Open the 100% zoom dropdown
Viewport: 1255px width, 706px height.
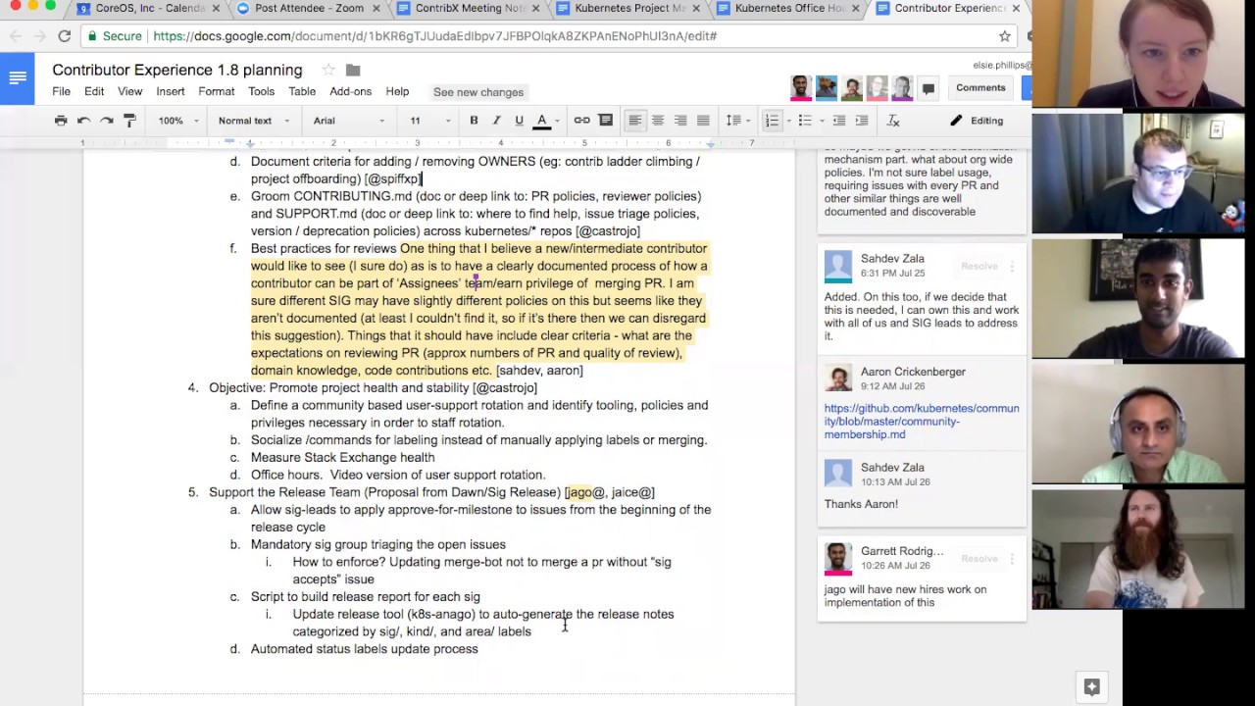click(177, 121)
